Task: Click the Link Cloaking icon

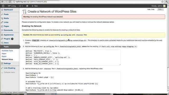Action: click(x=2, y=68)
